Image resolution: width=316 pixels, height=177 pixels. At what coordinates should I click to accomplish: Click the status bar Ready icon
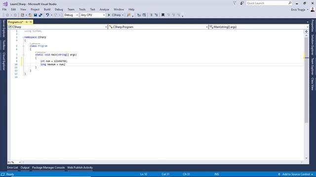click(x=3, y=174)
